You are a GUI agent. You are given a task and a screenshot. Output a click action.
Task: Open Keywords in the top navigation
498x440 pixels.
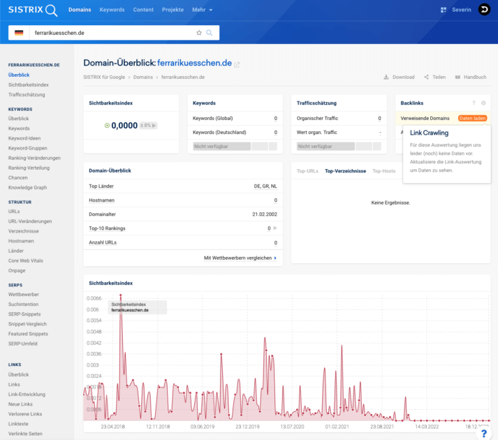(112, 10)
